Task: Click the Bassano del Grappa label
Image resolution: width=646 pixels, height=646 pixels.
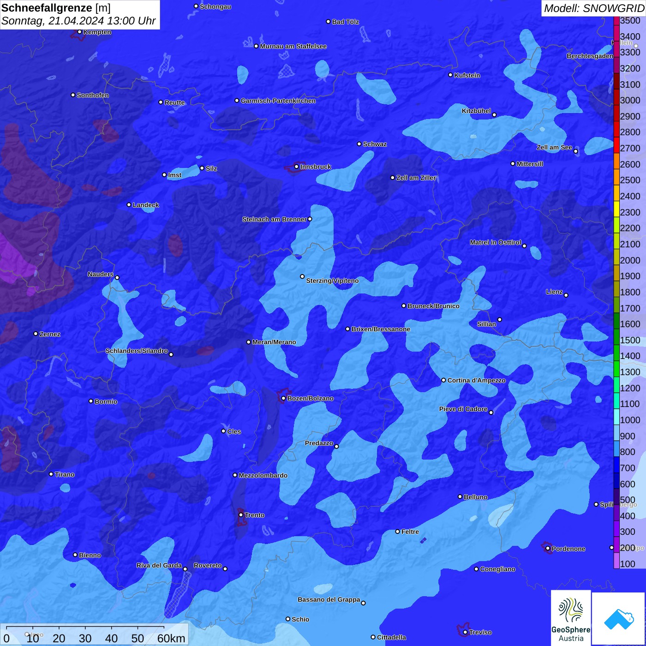Action: point(329,599)
